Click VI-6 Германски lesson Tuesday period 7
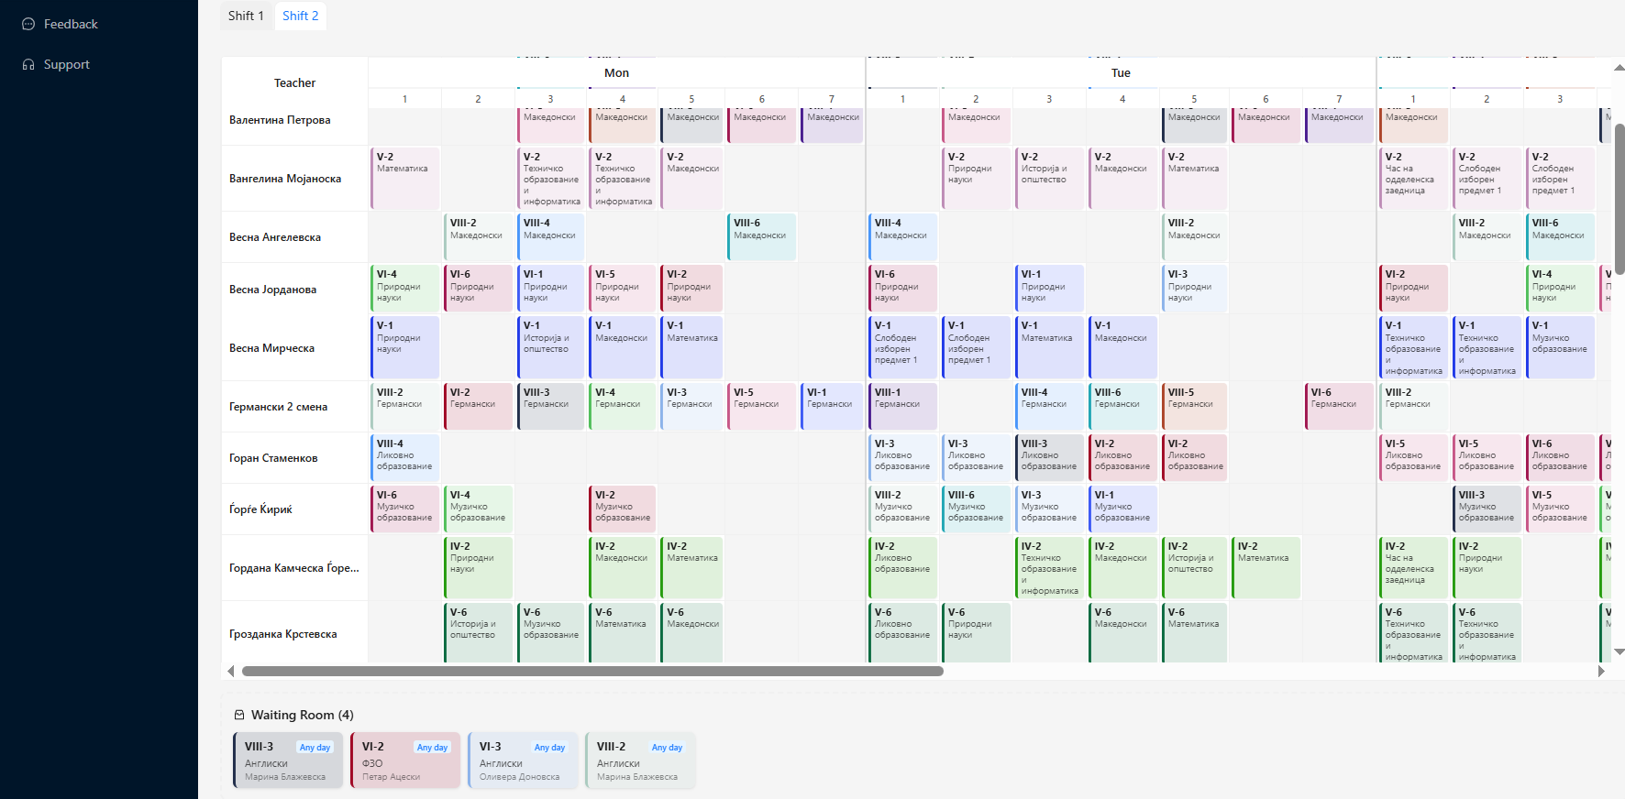The height and width of the screenshot is (799, 1625). [x=1339, y=406]
